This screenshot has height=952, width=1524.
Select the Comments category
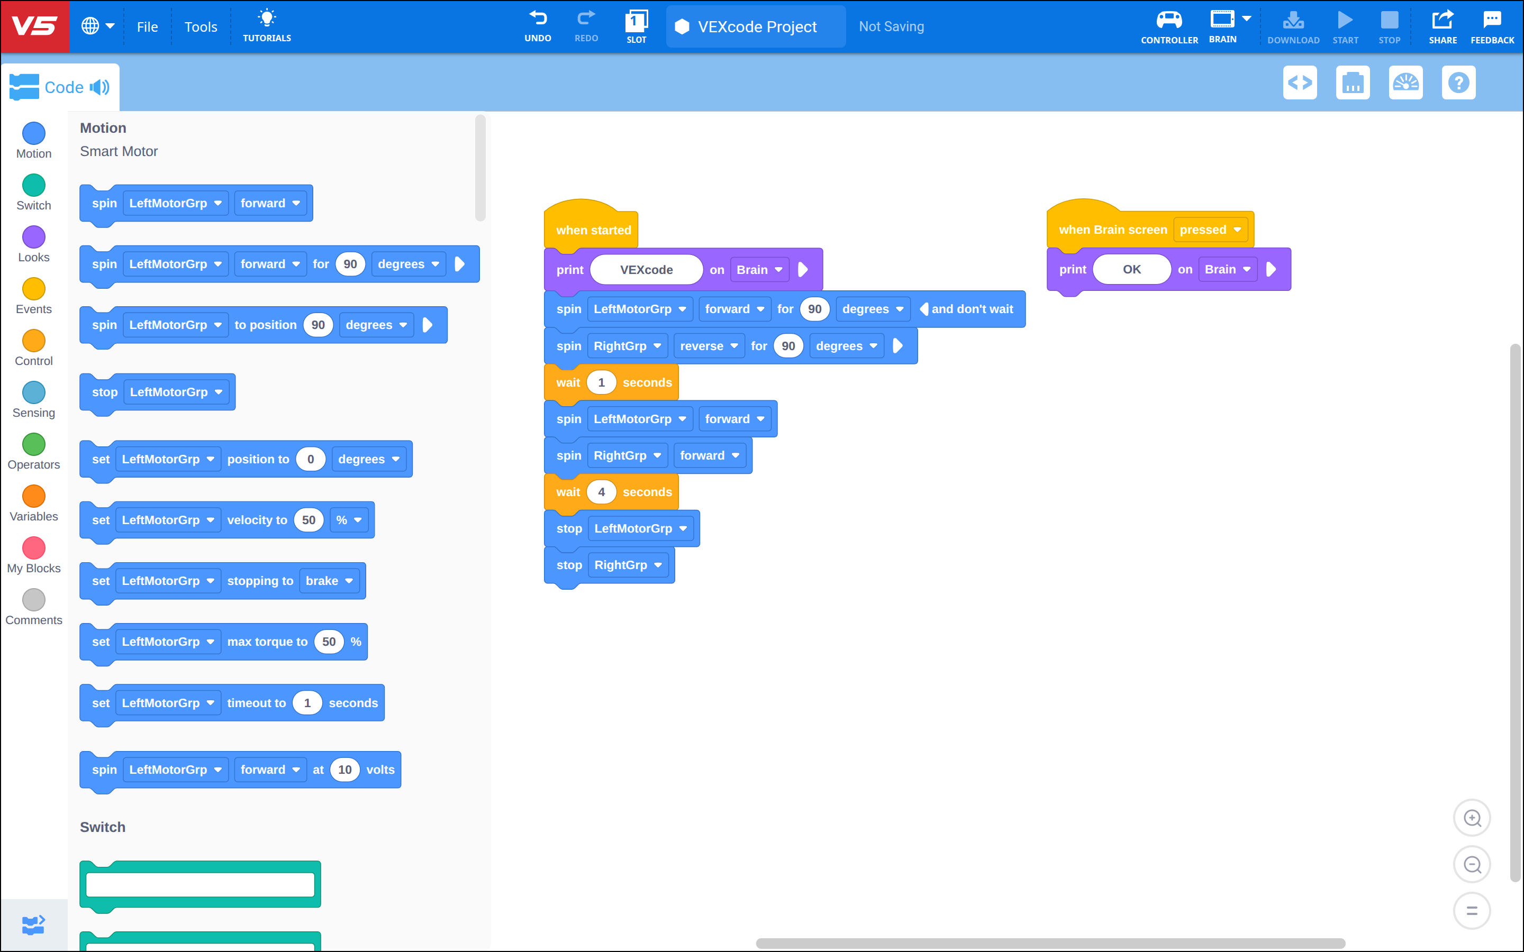pyautogui.click(x=33, y=608)
